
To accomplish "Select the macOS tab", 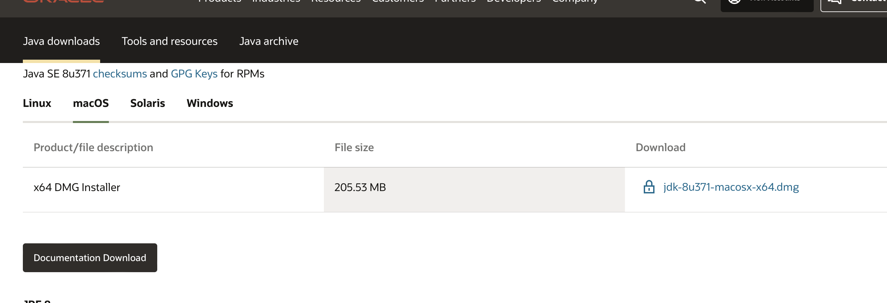I will (91, 104).
